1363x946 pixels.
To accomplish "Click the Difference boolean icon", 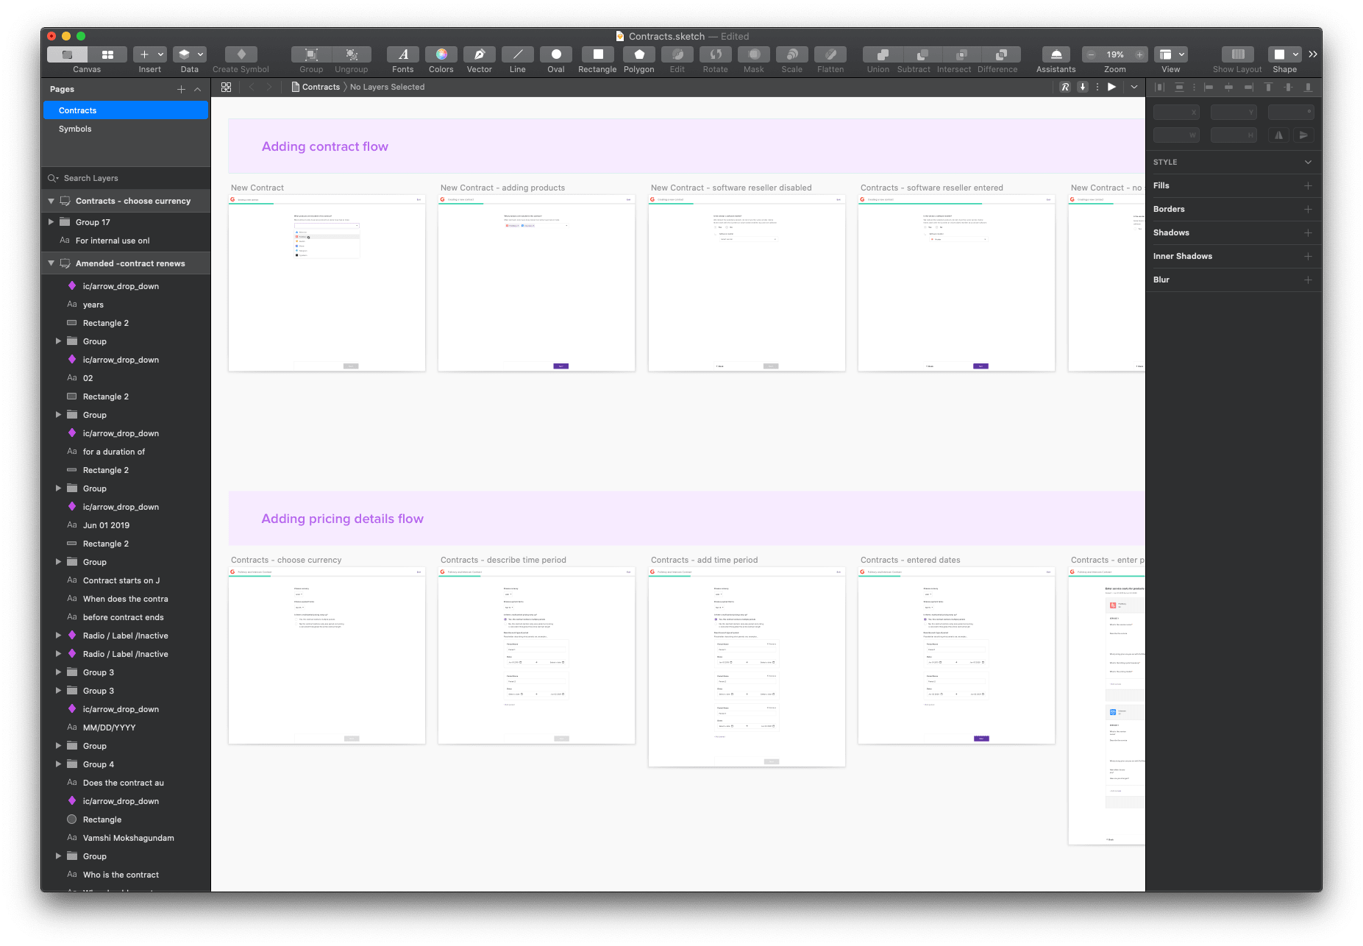I will 1002,54.
